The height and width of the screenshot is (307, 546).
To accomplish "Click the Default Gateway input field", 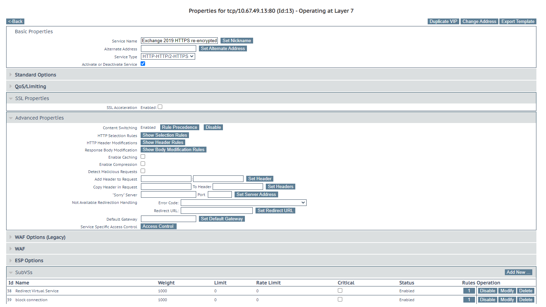I will point(168,219).
